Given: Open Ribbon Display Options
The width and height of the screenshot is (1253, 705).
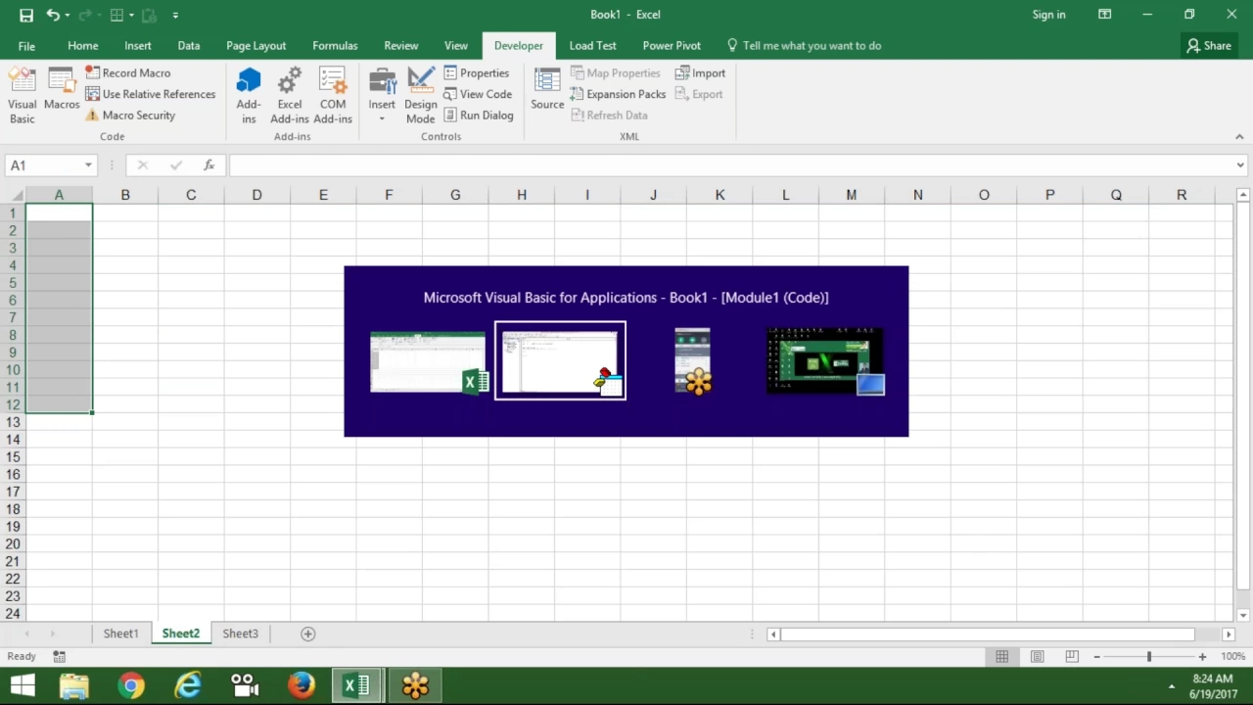Looking at the screenshot, I should tap(1104, 15).
